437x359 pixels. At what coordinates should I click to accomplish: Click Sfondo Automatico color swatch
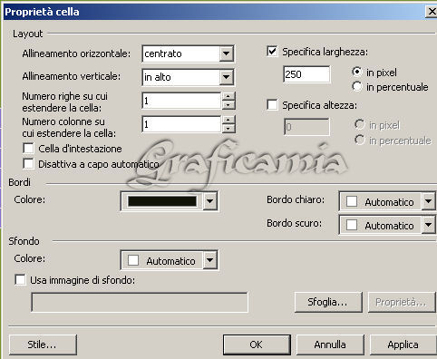pyautogui.click(x=133, y=260)
